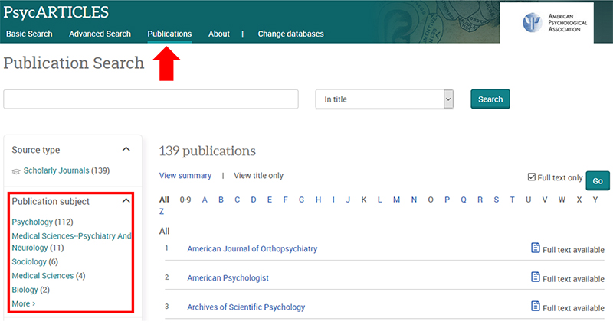Click the Scholarly Journals graduation cap icon
The height and width of the screenshot is (331, 613).
click(16, 171)
